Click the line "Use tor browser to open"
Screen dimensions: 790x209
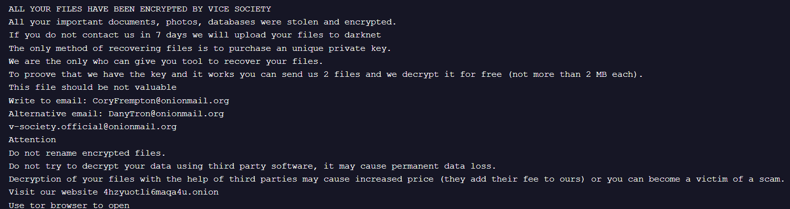[x=68, y=205]
